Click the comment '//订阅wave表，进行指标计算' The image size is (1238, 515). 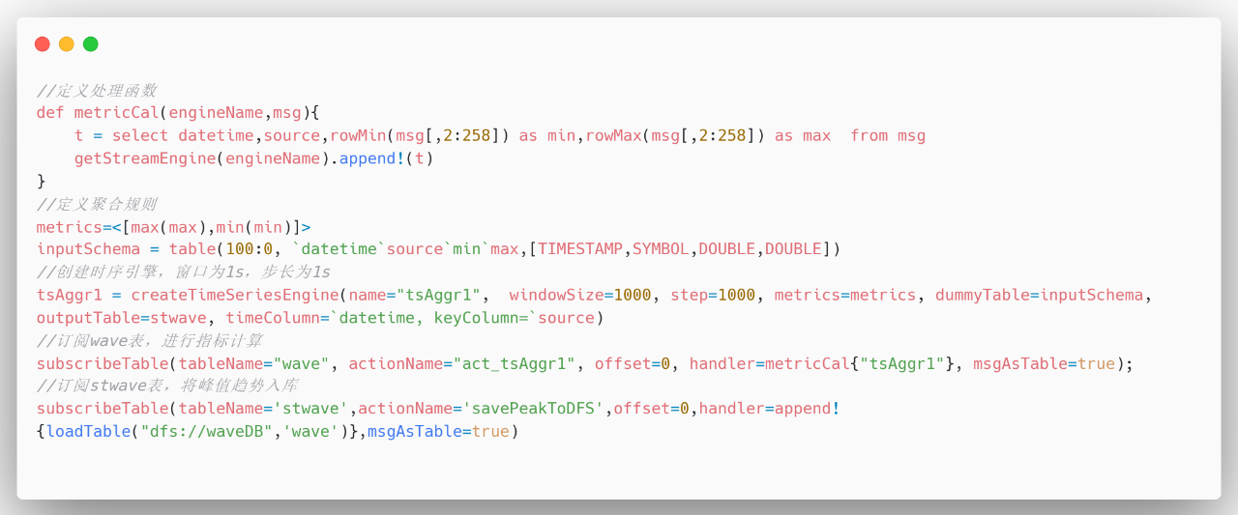pos(149,340)
